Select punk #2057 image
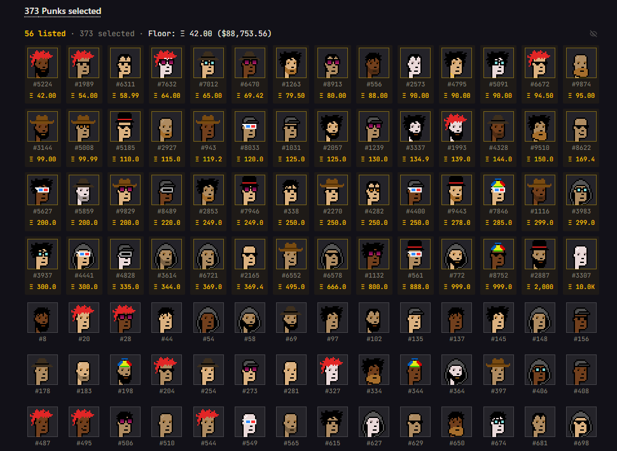The height and width of the screenshot is (451, 617). tap(333, 126)
